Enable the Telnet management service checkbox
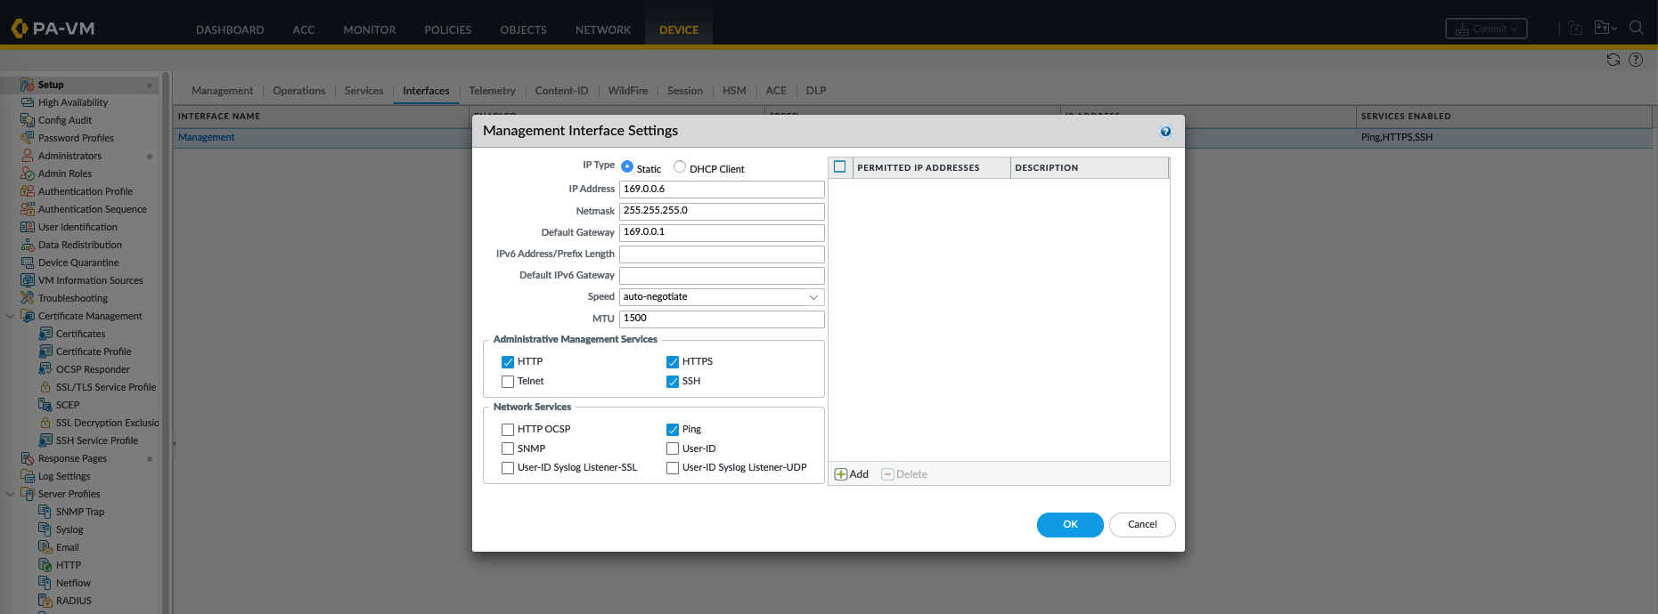The image size is (1658, 614). coord(508,382)
